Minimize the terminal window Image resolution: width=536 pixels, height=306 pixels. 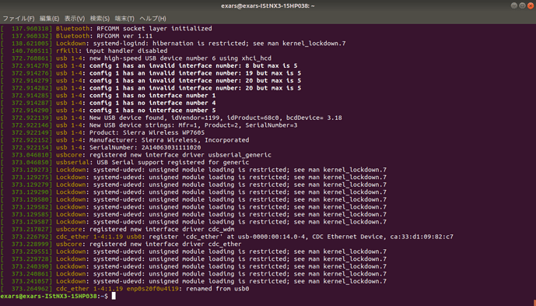513,5
